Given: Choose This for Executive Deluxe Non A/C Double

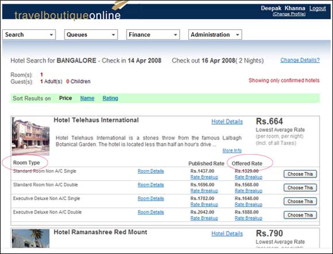Looking at the screenshot, I should tap(300, 215).
